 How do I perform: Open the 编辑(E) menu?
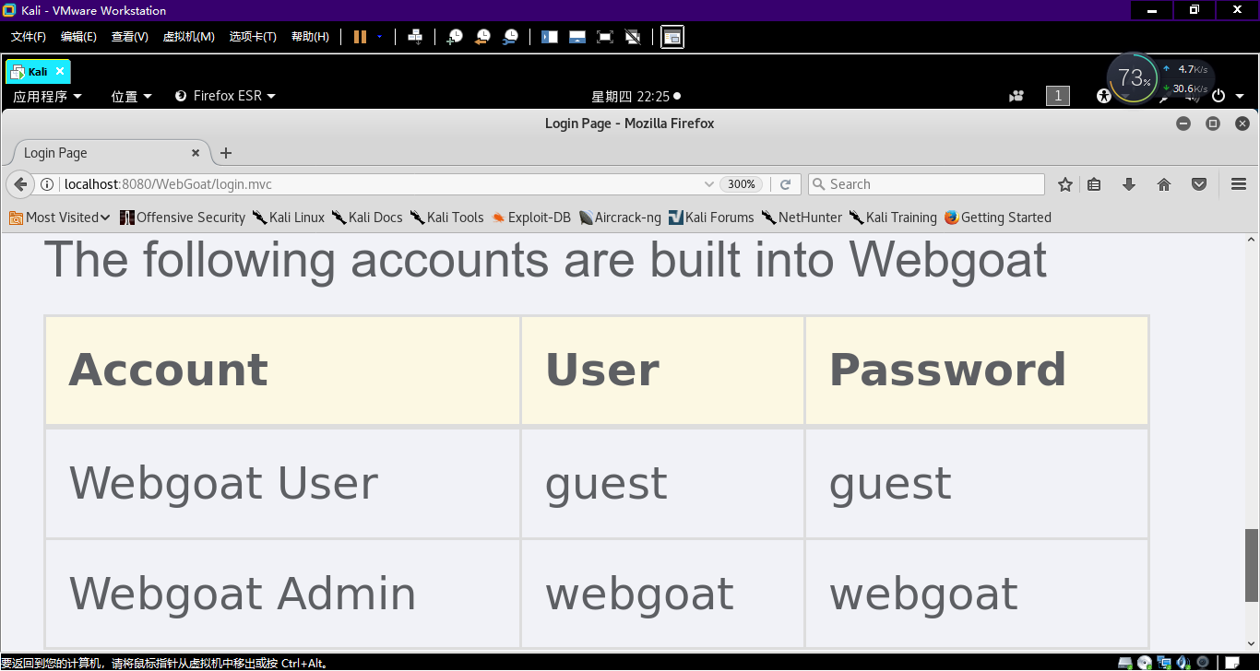pyautogui.click(x=78, y=37)
